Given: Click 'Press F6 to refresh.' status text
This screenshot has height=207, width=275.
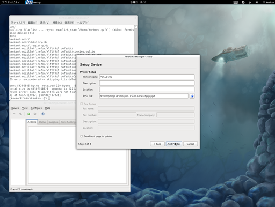Looking at the screenshot, I should (21, 189).
